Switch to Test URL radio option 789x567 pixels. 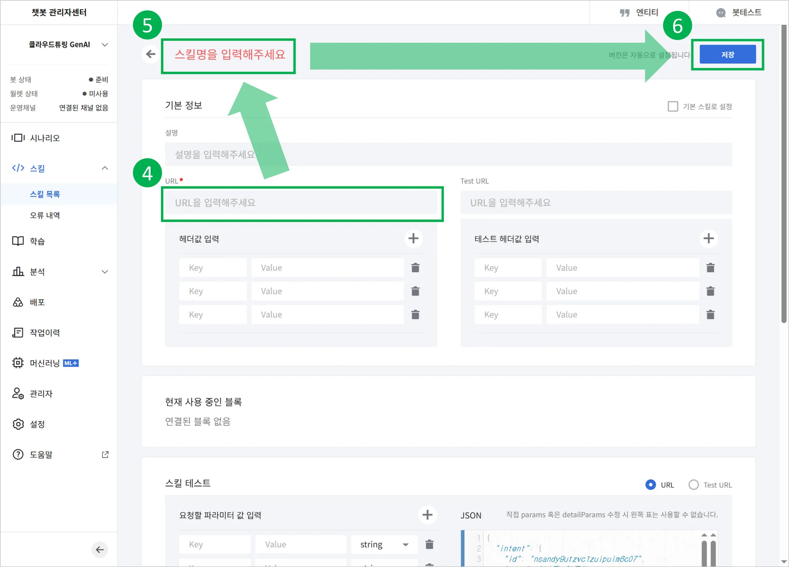[694, 485]
